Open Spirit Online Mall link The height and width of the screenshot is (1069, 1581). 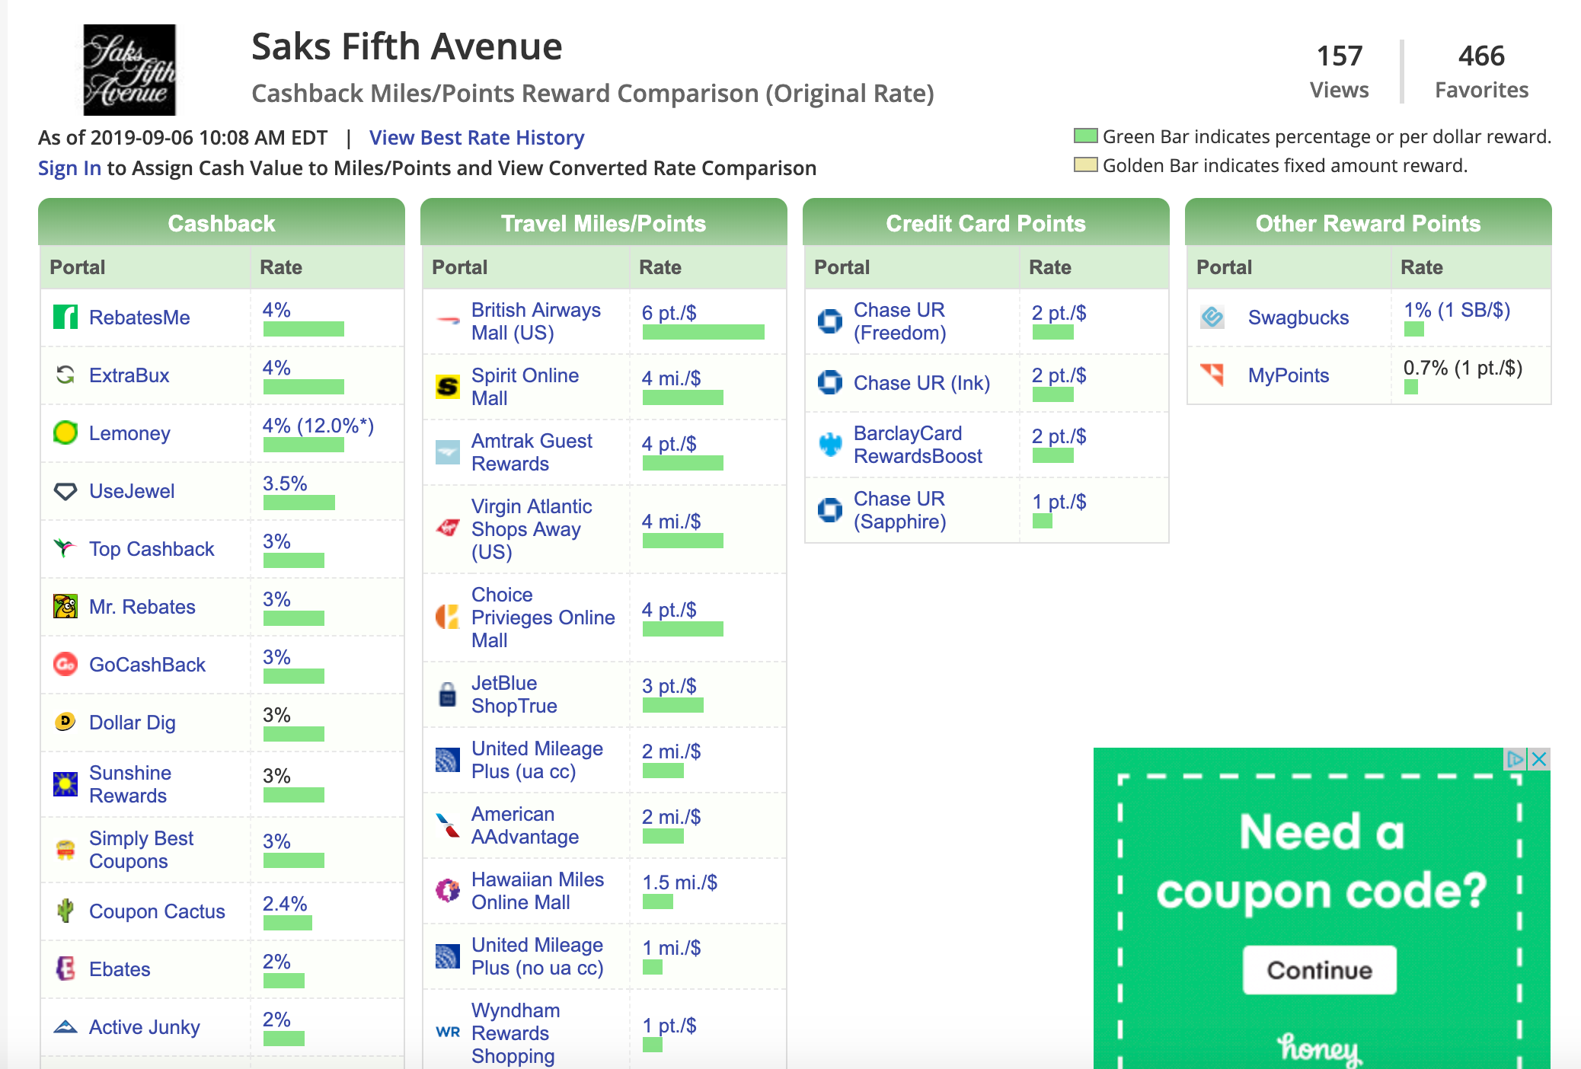[525, 387]
